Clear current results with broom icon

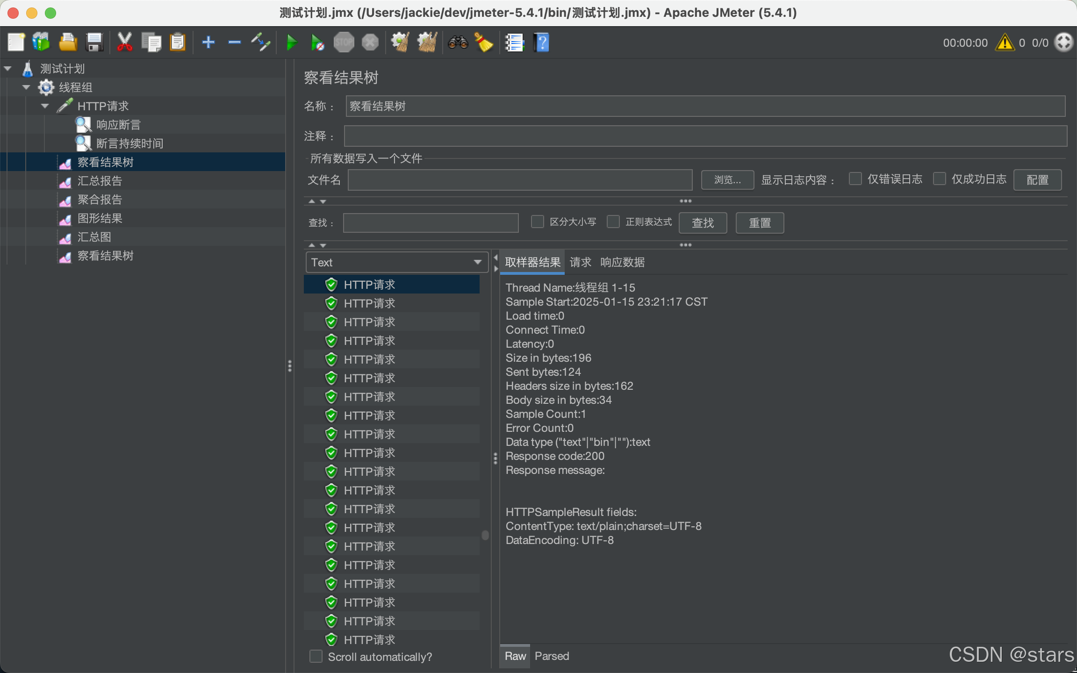[x=400, y=43]
